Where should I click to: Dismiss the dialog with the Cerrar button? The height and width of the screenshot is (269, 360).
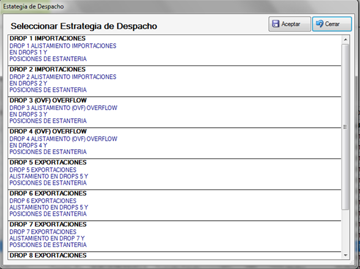[332, 24]
